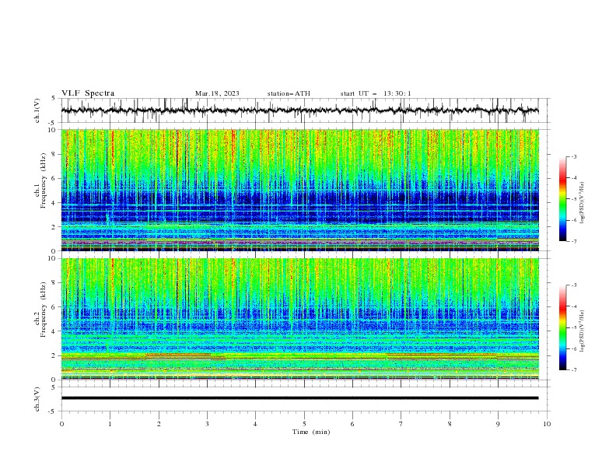Click the 'ch.3(V)' axis label
The image size is (616, 476).
coord(37,399)
